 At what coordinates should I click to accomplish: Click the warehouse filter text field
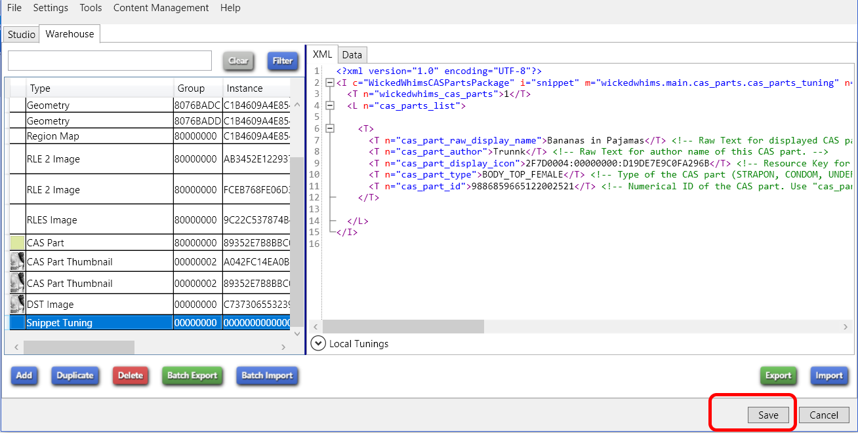[110, 60]
